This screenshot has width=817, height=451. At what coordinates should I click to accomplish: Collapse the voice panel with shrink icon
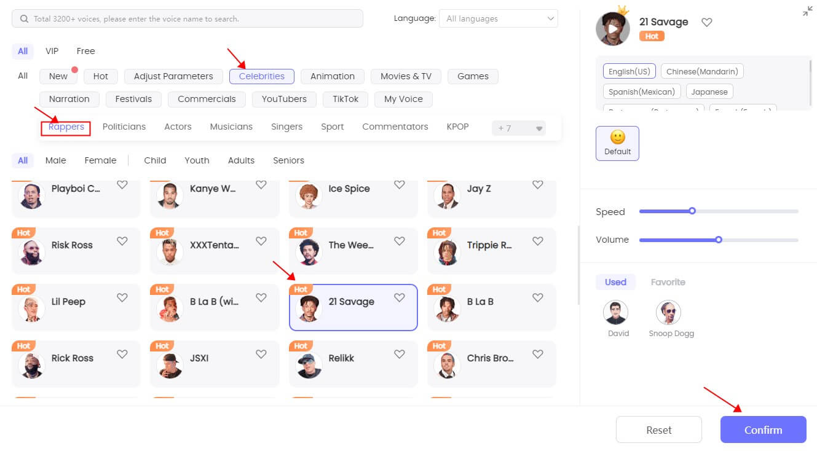(808, 11)
